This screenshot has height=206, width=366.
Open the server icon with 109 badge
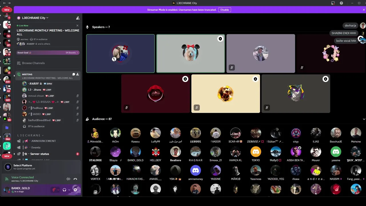click(7, 98)
